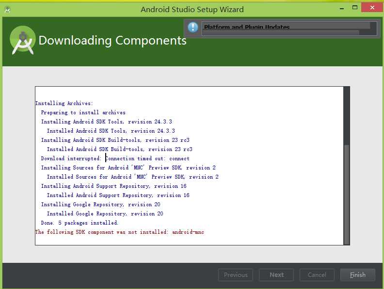Click 'Installing Archives:' log line
384x289 pixels.
coord(64,103)
